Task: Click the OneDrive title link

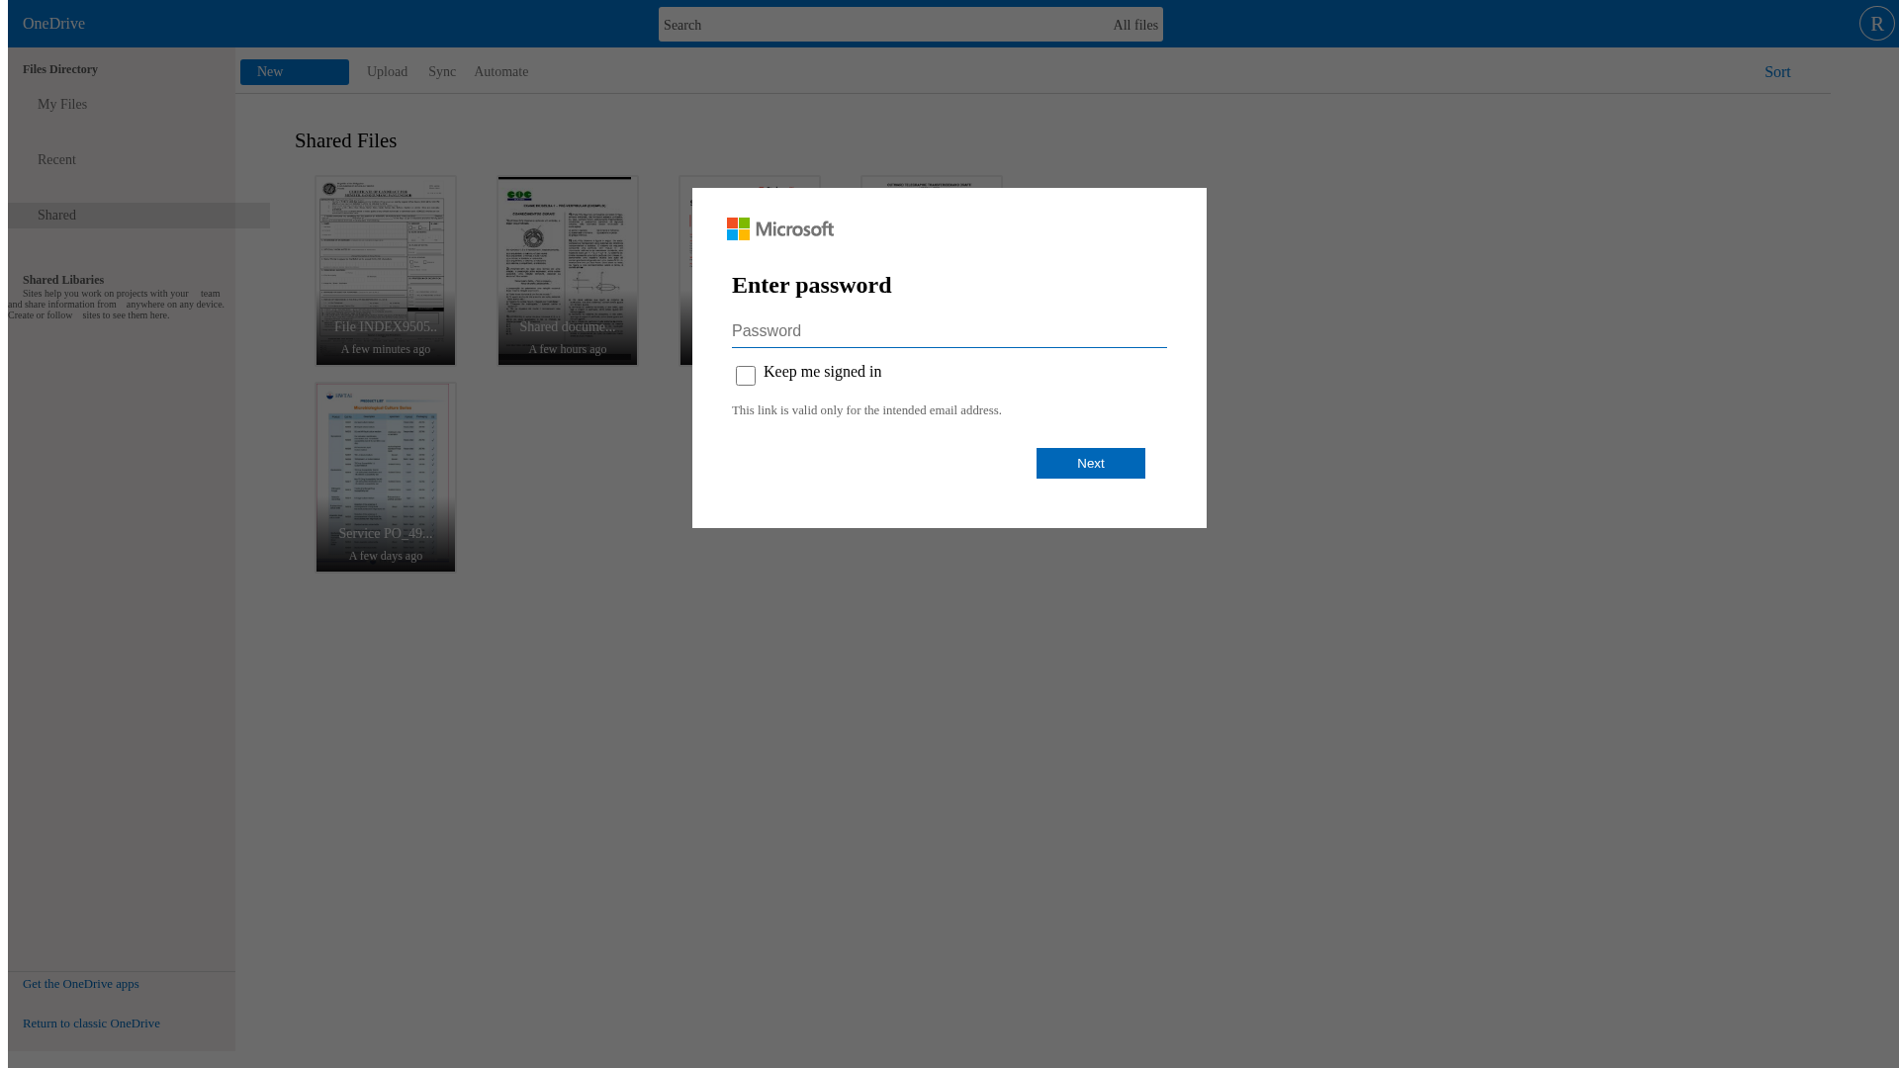Action: coord(53,24)
